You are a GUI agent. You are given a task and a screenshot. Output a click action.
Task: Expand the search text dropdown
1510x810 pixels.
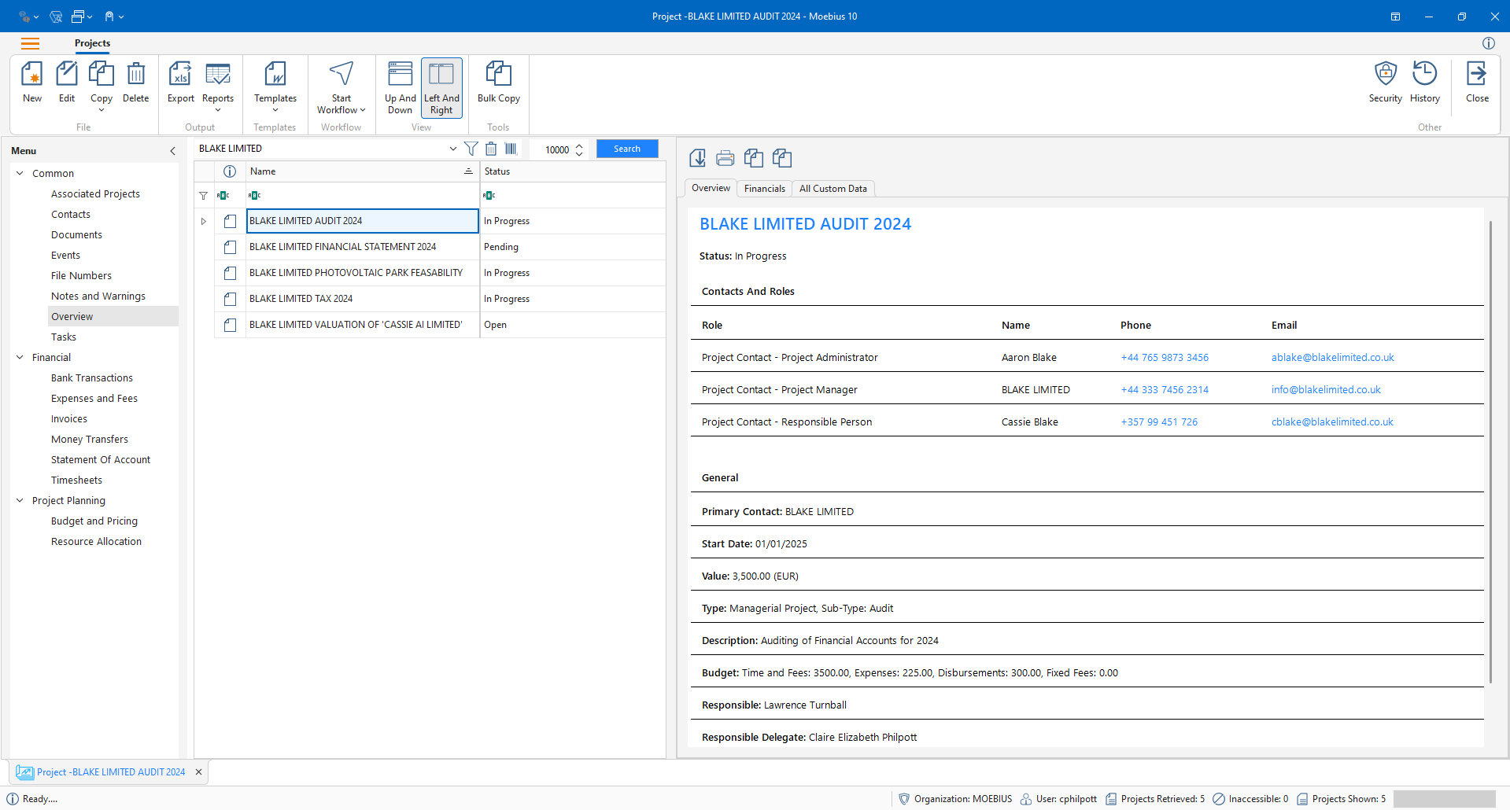(453, 149)
